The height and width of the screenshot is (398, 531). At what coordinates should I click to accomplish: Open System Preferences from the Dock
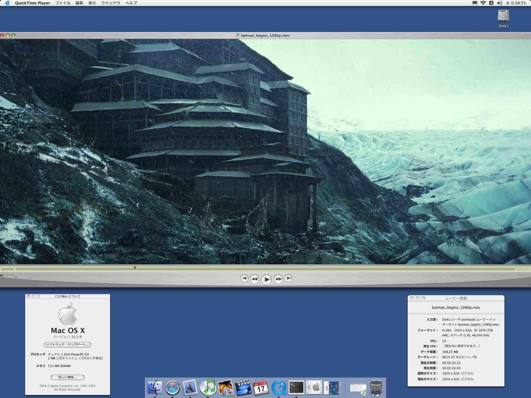point(314,387)
